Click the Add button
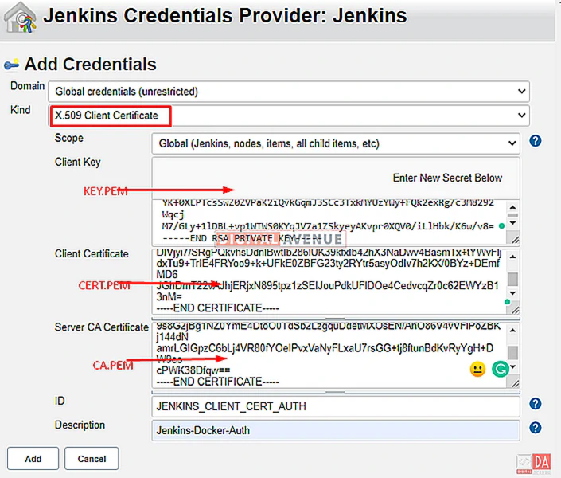The height and width of the screenshot is (478, 561). pos(33,459)
